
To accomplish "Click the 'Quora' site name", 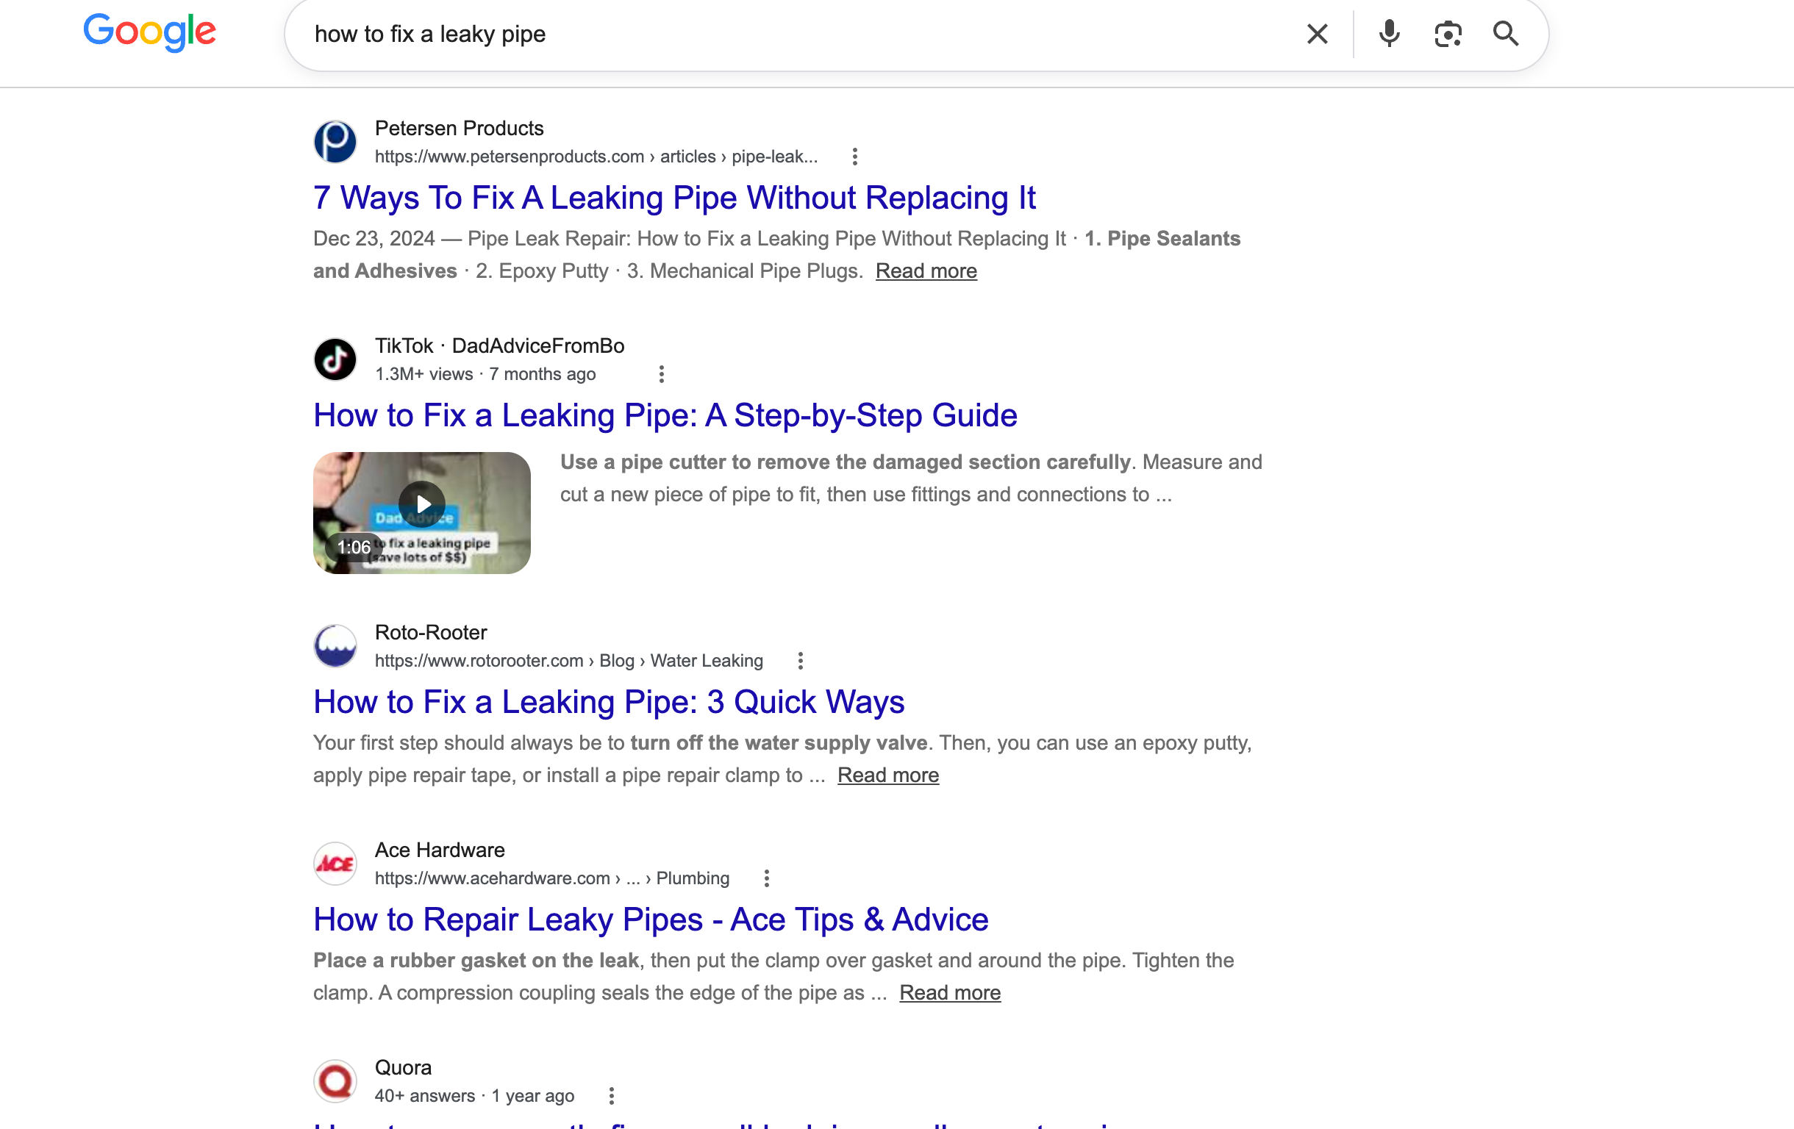I will (403, 1067).
